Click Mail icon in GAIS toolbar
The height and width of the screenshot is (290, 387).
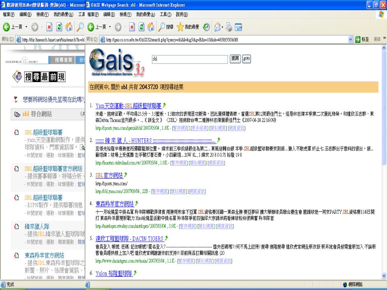217,27
